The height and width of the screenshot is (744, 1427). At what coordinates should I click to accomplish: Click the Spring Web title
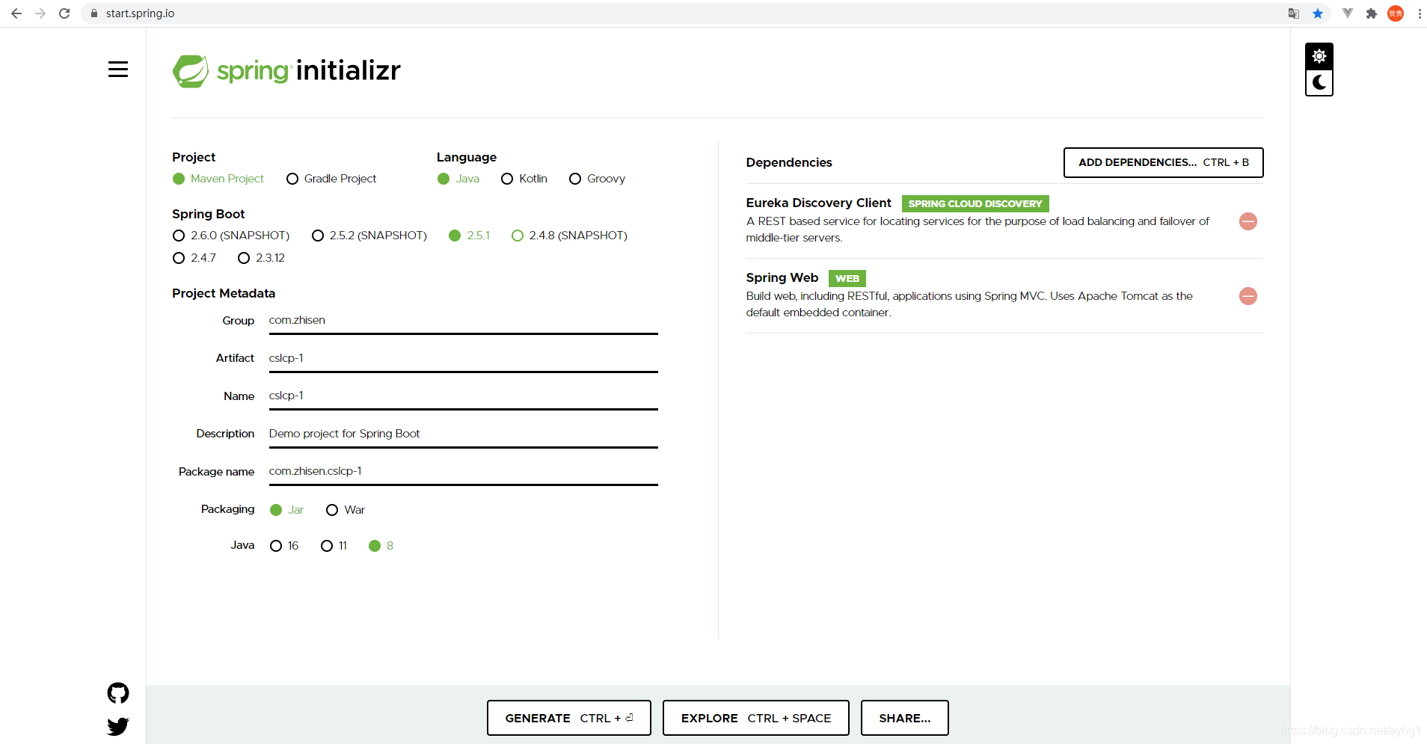[782, 277]
